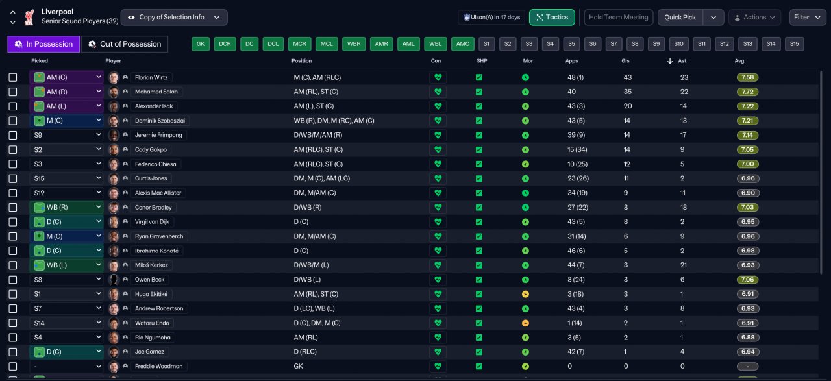Open Jeremie Frimpong's S9 picked dropdown
831x381 pixels.
point(66,135)
